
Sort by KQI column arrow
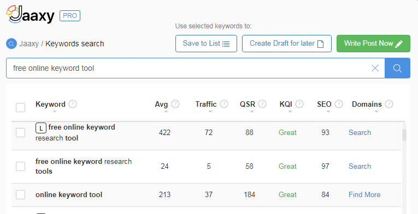[x=290, y=112]
